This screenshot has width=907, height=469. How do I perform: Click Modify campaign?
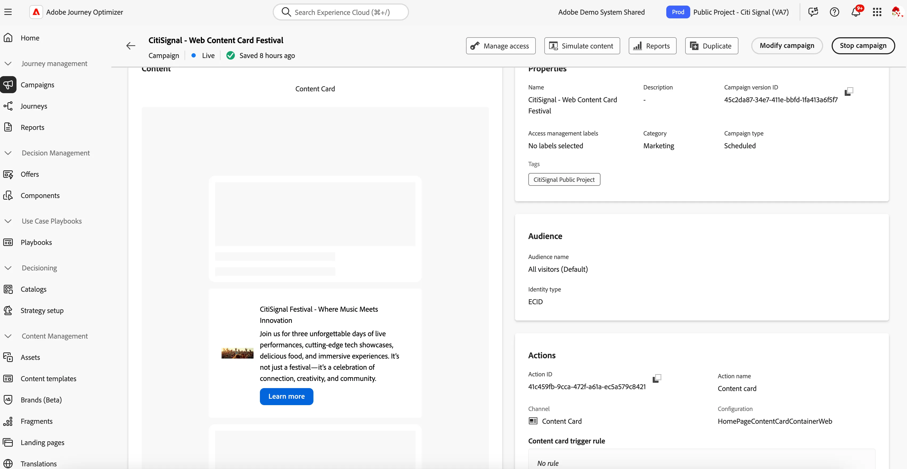[787, 46]
